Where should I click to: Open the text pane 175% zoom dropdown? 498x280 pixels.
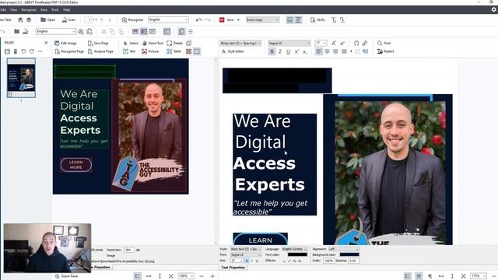click(x=479, y=276)
